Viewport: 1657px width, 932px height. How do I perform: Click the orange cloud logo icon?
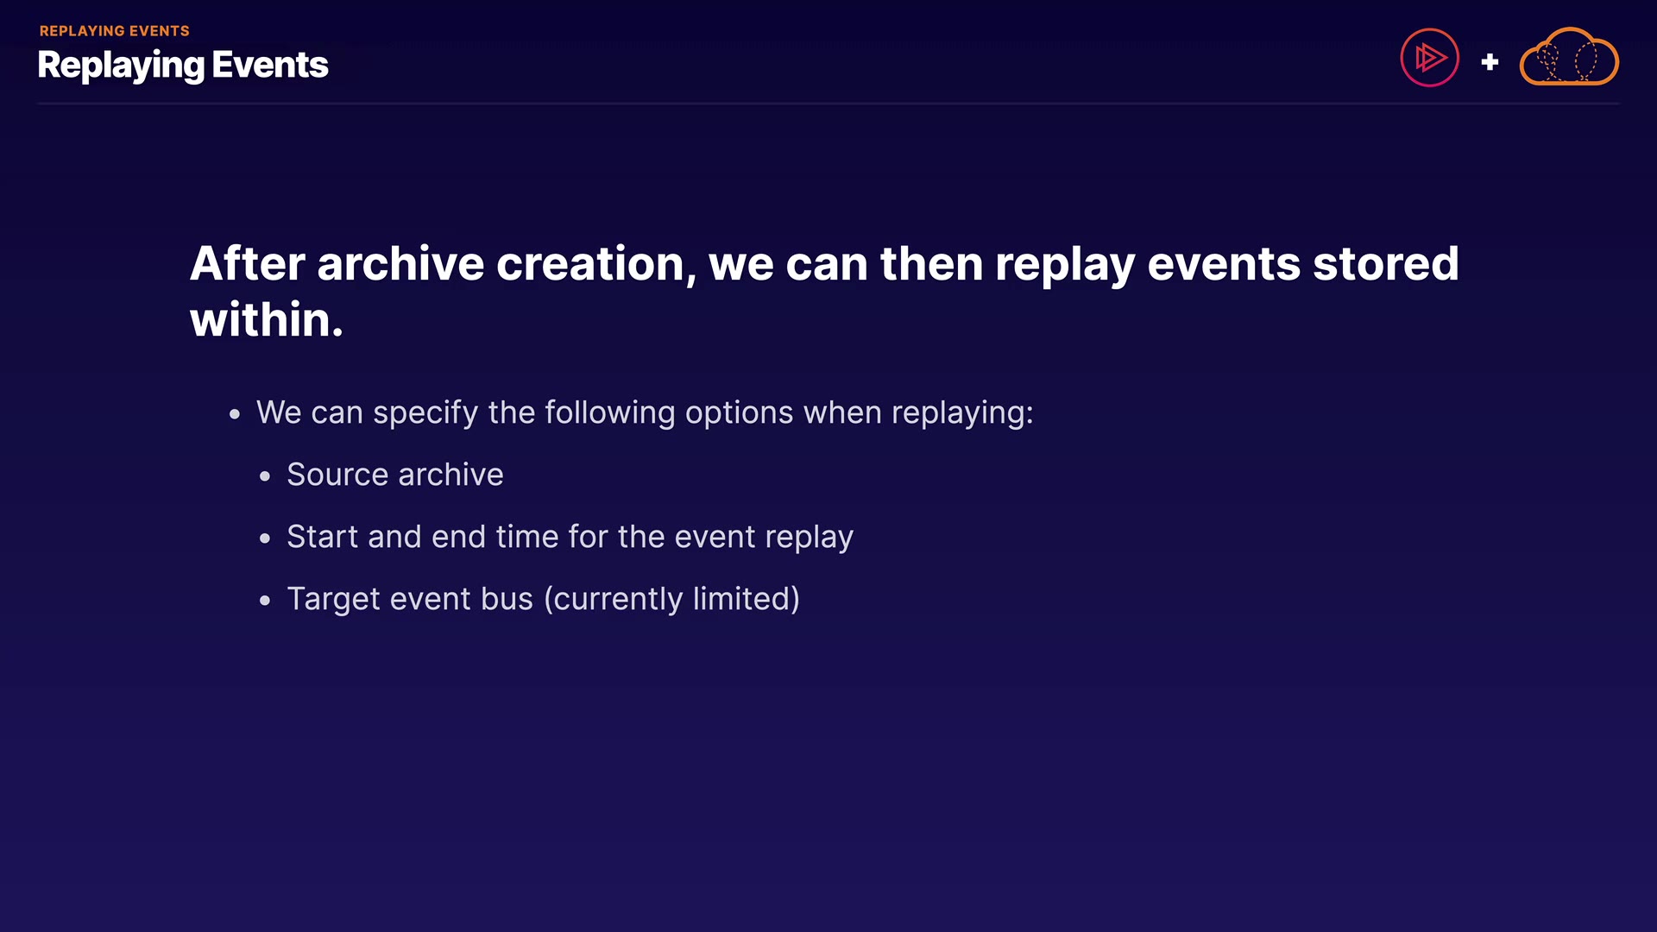(1568, 58)
